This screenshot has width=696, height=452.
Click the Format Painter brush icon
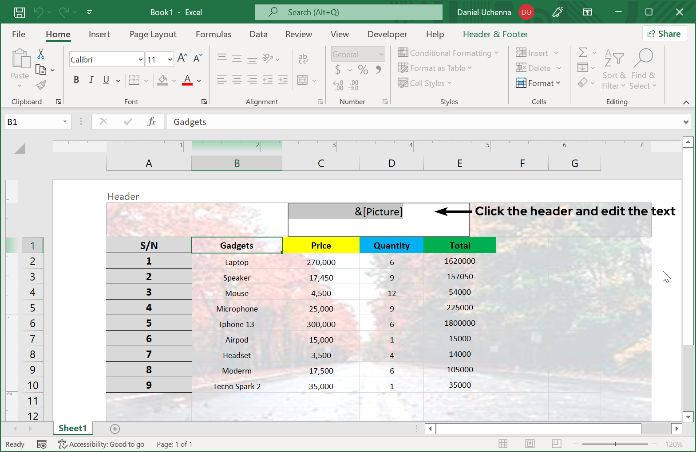[x=41, y=85]
